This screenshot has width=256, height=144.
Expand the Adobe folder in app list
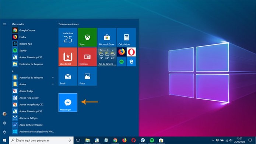tap(33, 84)
